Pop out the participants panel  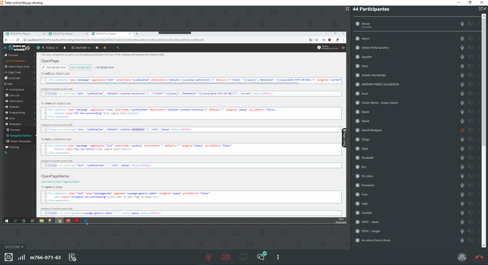point(480,9)
